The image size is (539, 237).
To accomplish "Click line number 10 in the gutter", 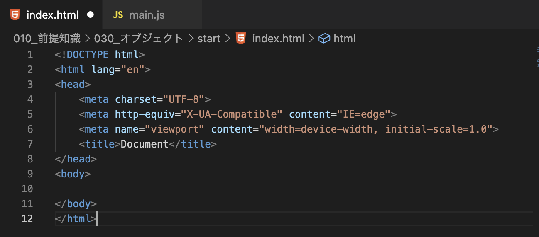I will coord(27,189).
